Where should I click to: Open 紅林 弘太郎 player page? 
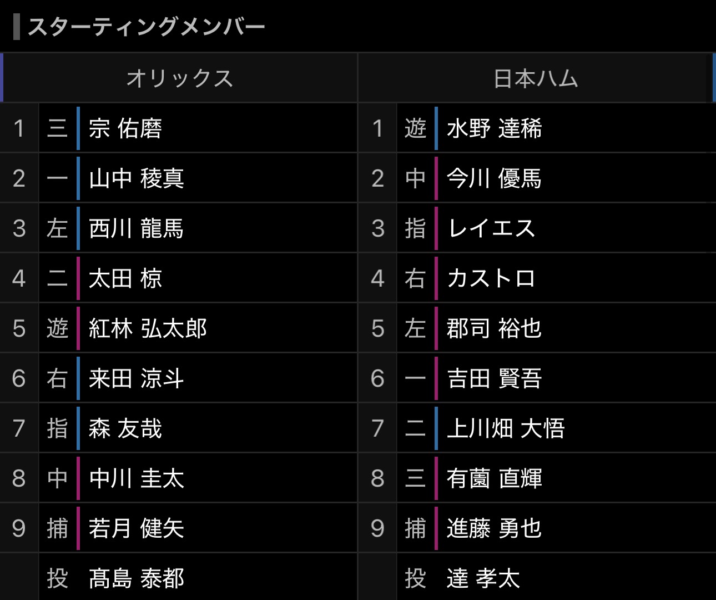(x=148, y=328)
